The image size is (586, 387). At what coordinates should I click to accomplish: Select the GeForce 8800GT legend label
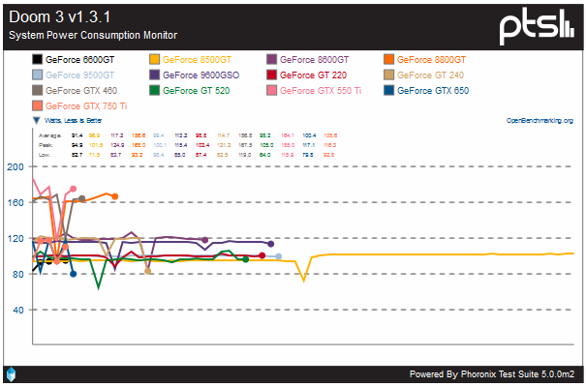pyautogui.click(x=432, y=60)
